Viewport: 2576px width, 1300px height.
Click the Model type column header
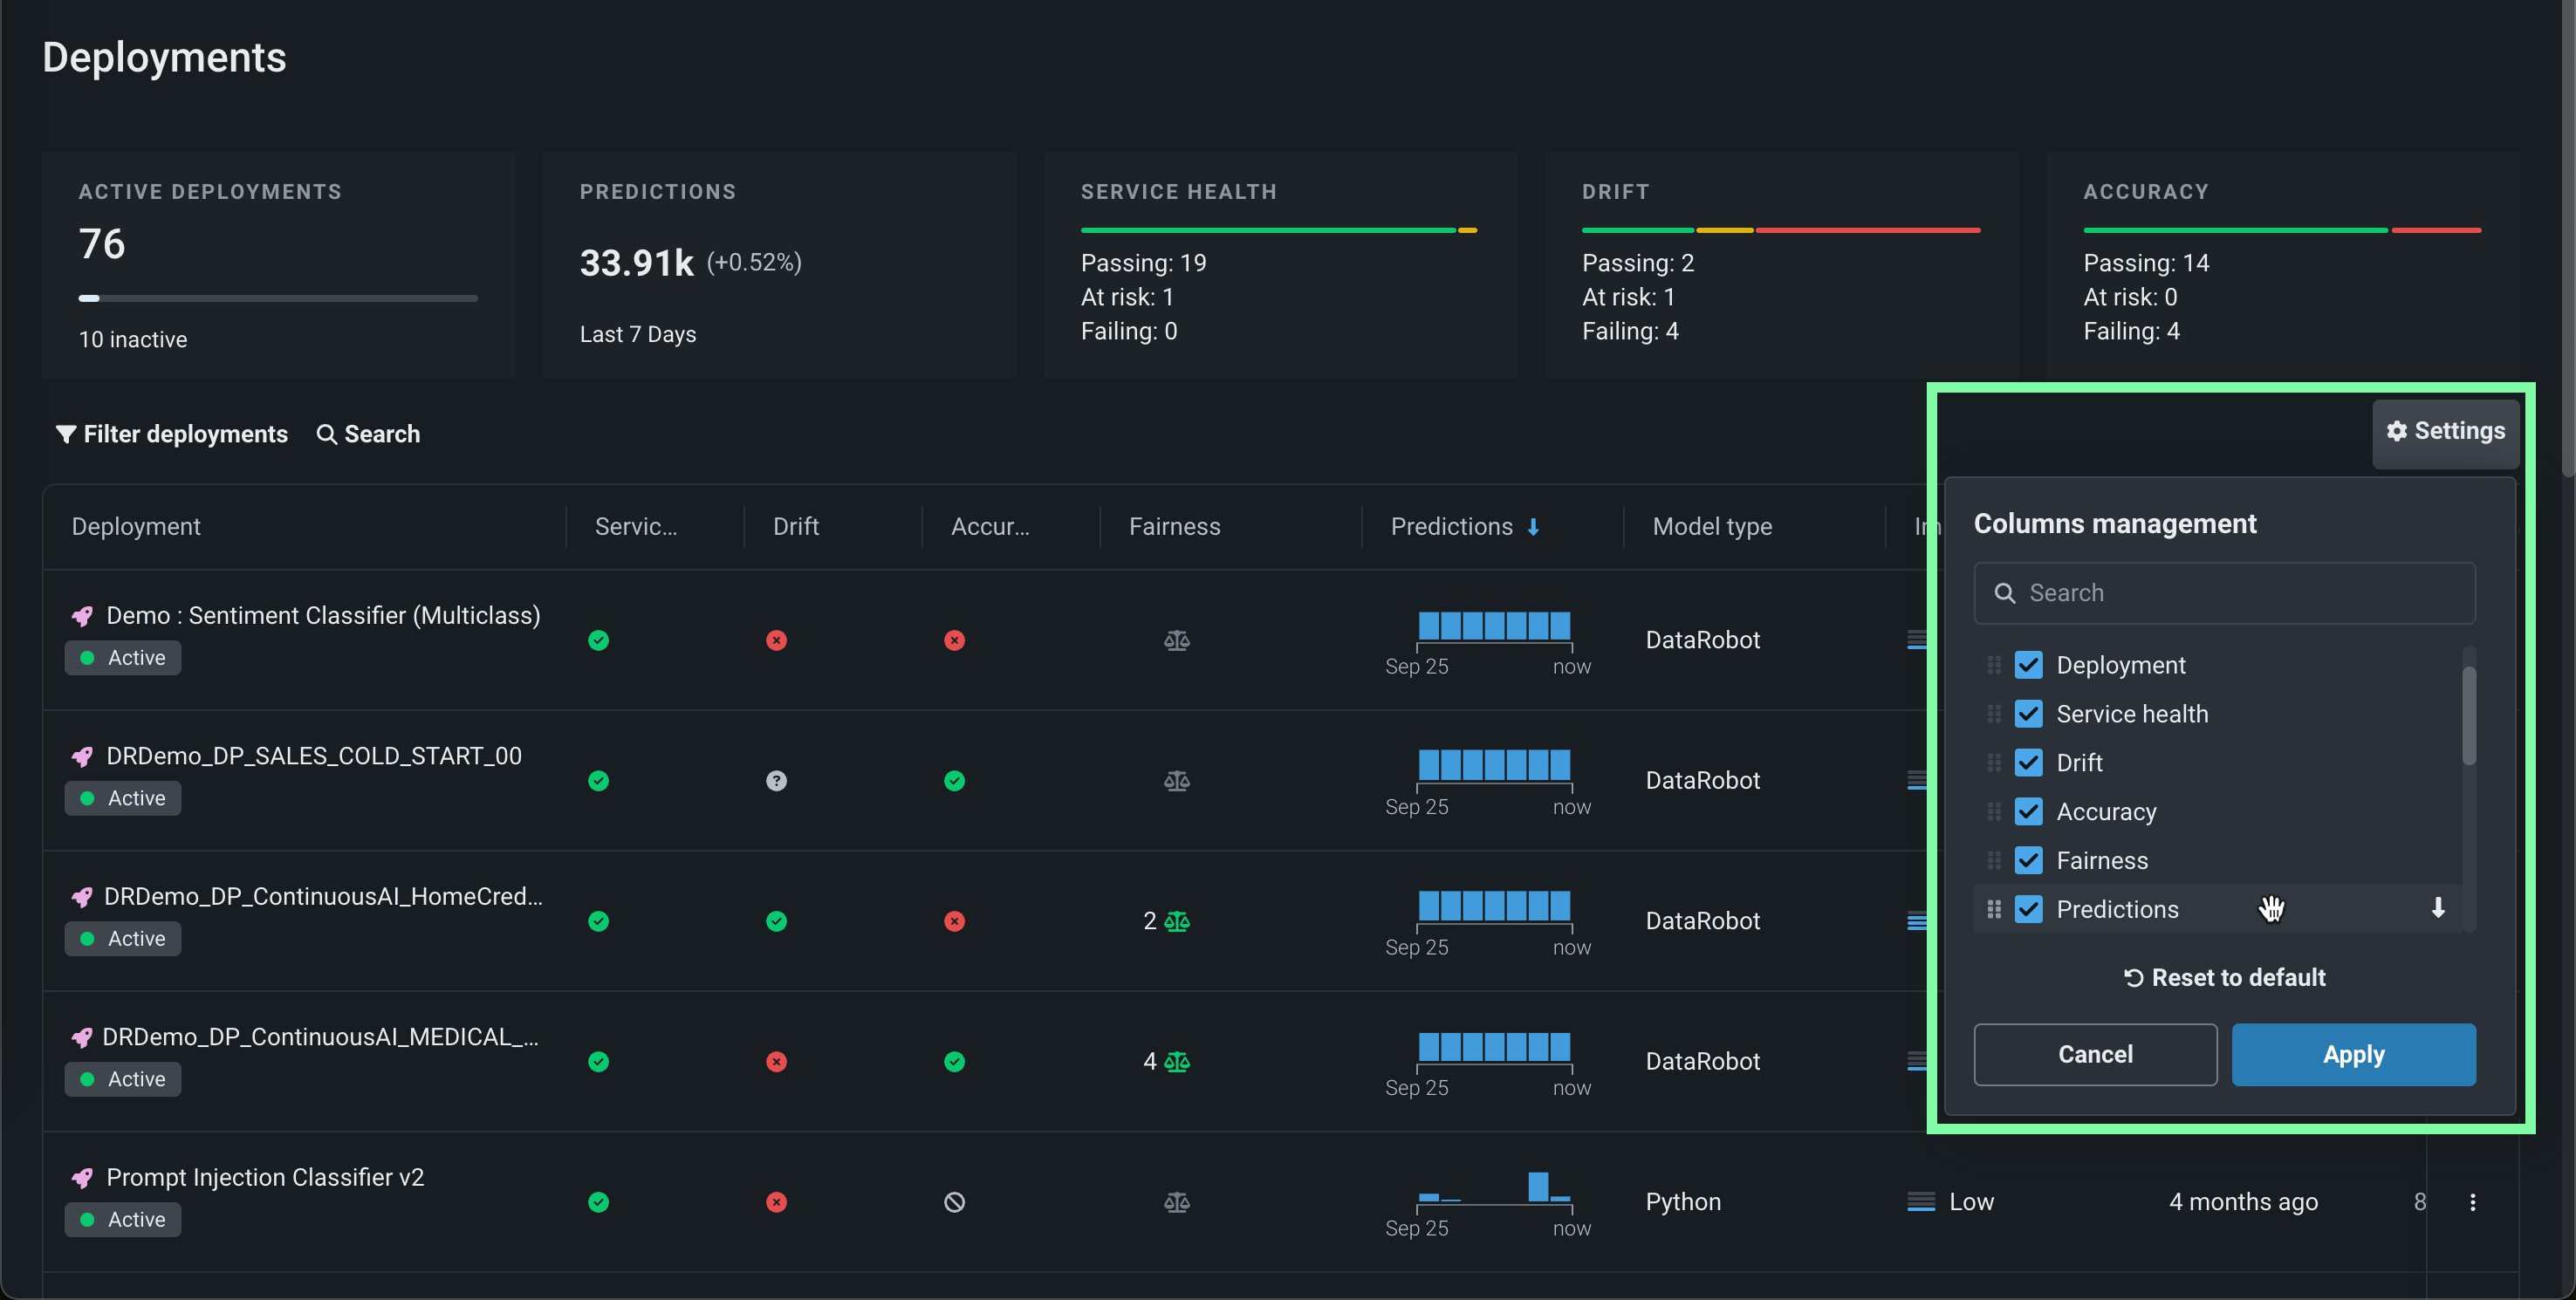pyautogui.click(x=1712, y=527)
